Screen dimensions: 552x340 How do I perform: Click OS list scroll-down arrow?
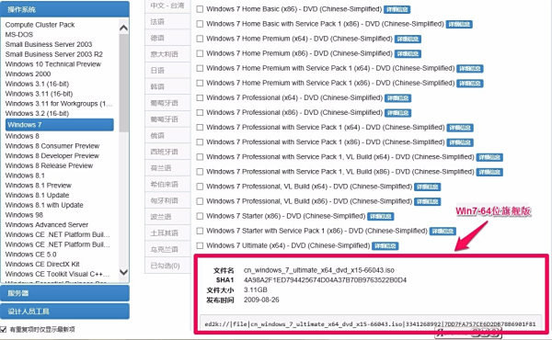click(123, 272)
